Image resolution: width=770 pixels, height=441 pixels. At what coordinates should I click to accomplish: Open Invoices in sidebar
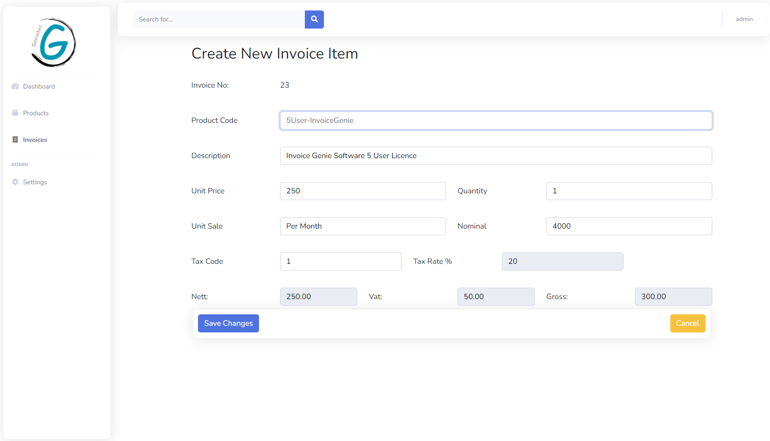35,140
